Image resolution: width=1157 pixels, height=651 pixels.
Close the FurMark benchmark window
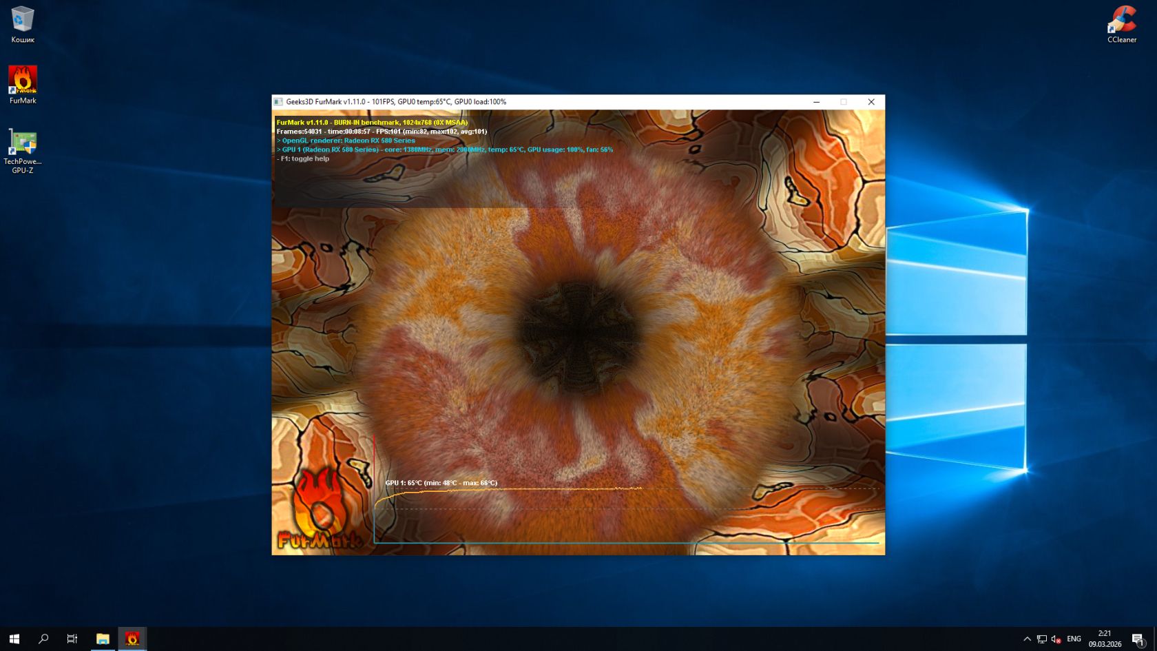871,102
